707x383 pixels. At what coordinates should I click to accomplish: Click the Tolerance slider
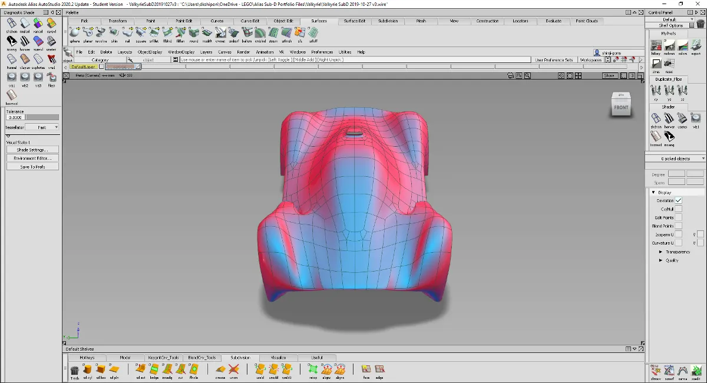pyautogui.click(x=42, y=117)
